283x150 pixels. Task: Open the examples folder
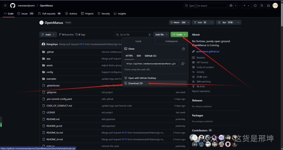[51, 79]
